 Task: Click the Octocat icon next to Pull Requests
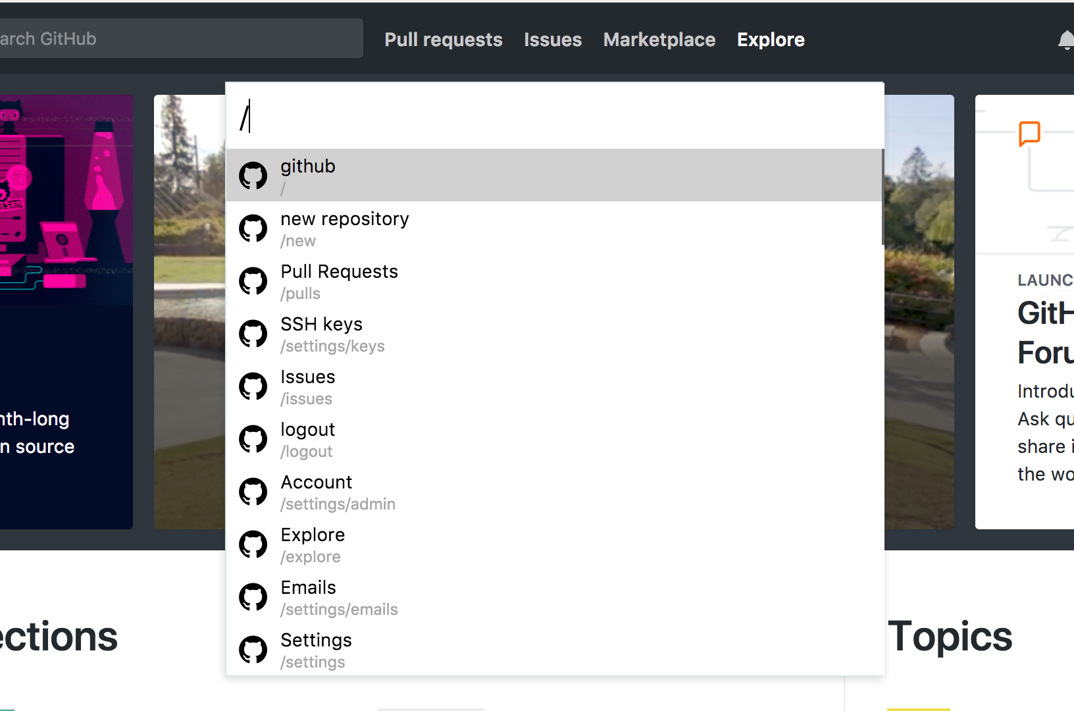pos(253,281)
